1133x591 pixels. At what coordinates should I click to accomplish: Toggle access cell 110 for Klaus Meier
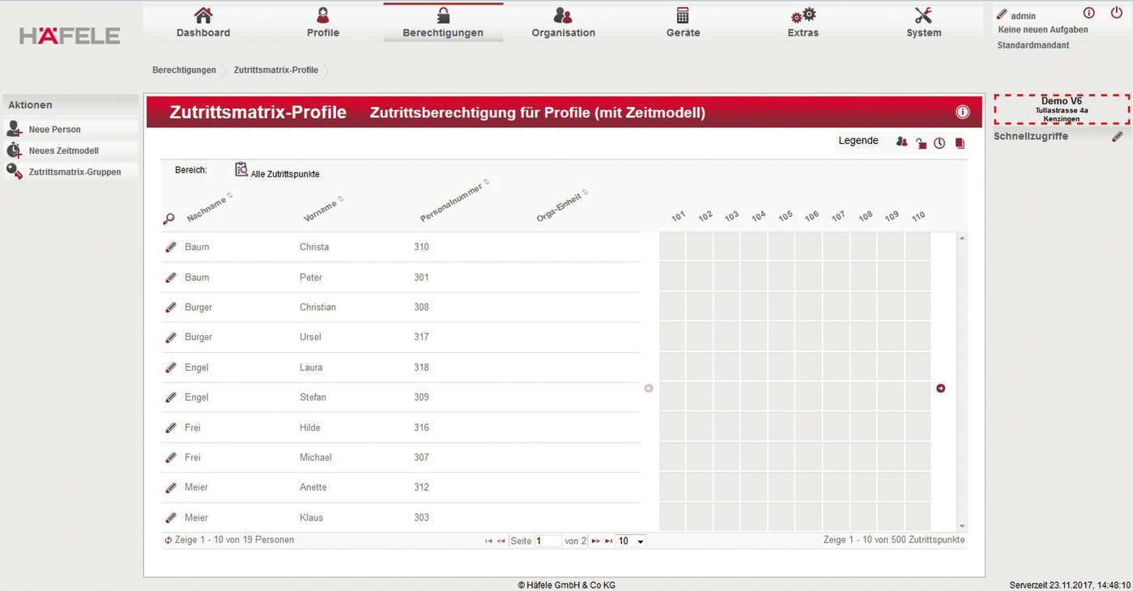click(918, 517)
